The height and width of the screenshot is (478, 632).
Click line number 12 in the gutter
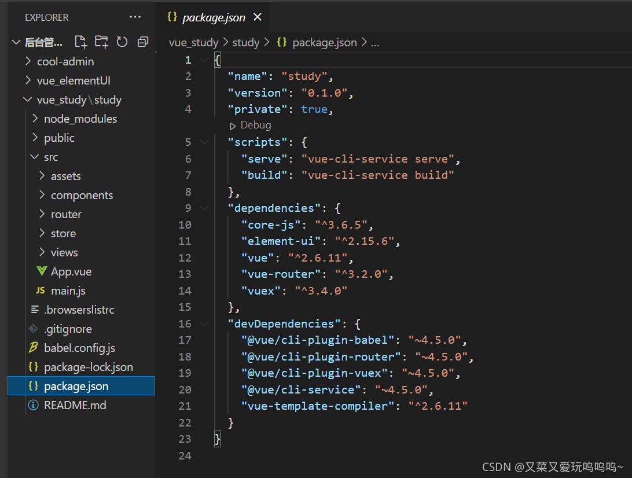[x=185, y=258]
